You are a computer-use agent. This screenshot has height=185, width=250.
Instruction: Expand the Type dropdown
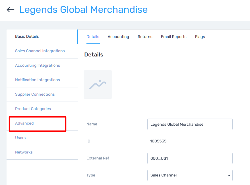tap(190, 175)
